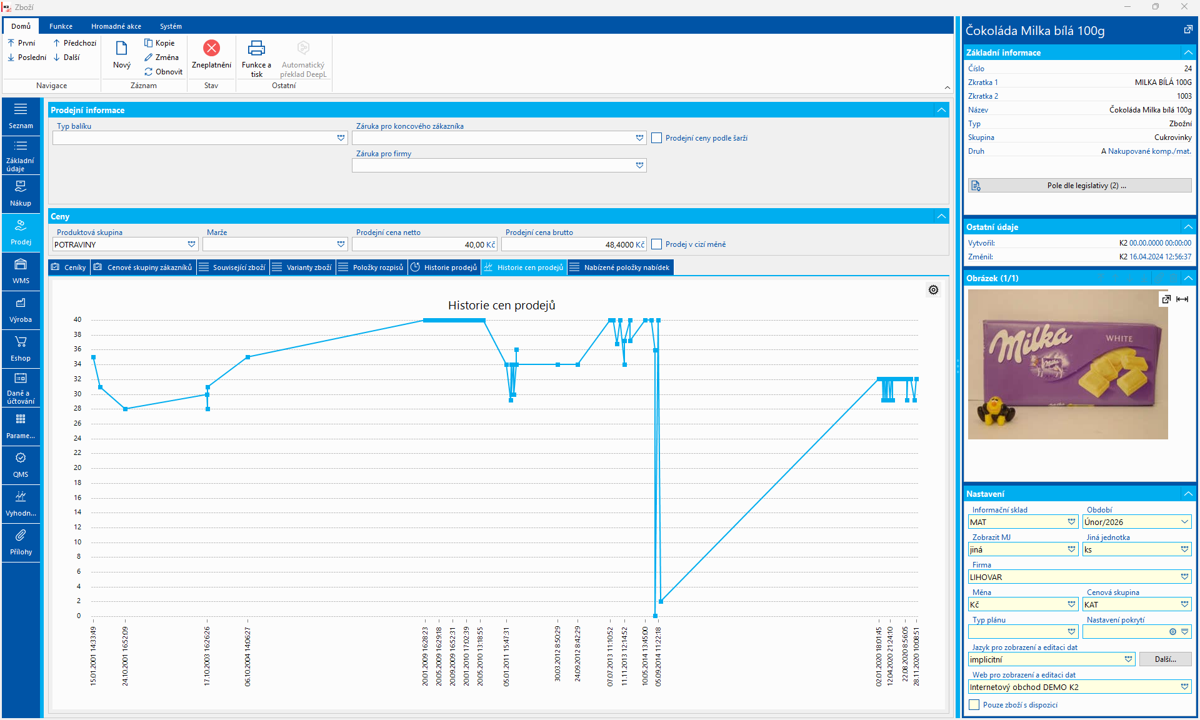Go to the first record (První)
Screen dimensions: 1200x720
pyautogui.click(x=21, y=43)
